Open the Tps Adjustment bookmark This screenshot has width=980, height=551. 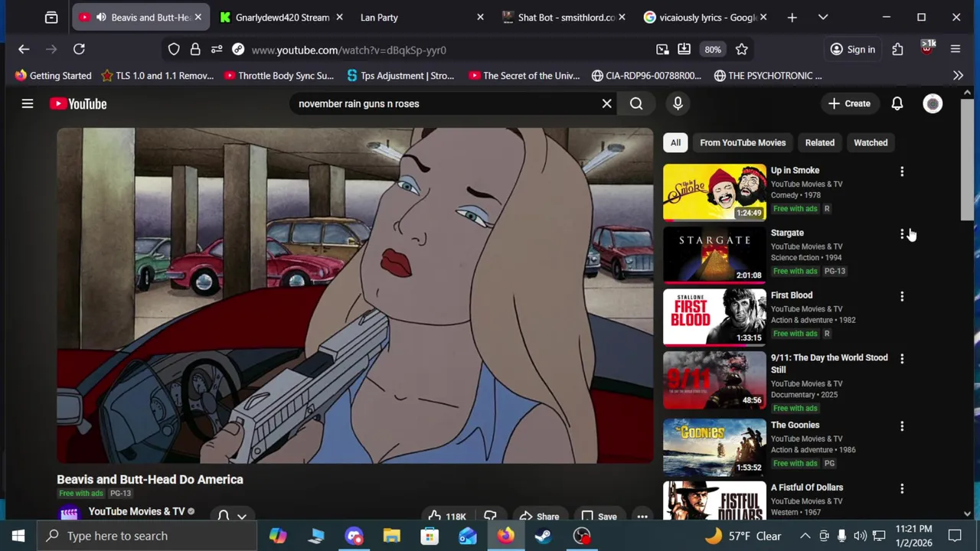coord(400,76)
